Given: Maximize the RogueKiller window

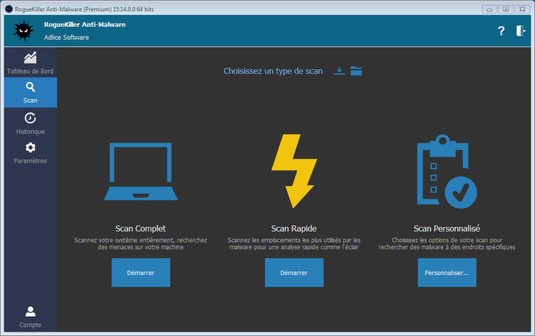Looking at the screenshot, I should (505, 9).
